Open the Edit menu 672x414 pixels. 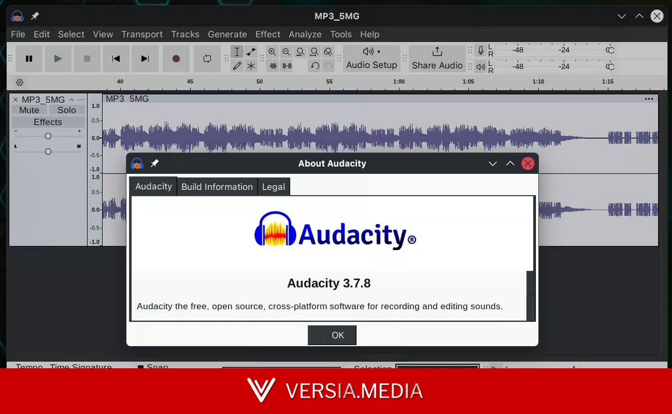tap(42, 34)
